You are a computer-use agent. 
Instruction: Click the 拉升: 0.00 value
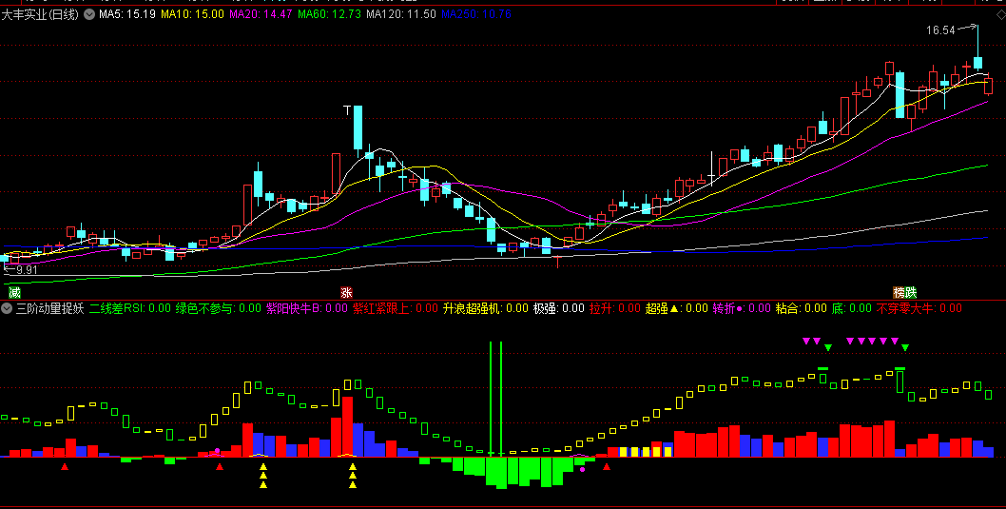(x=615, y=309)
